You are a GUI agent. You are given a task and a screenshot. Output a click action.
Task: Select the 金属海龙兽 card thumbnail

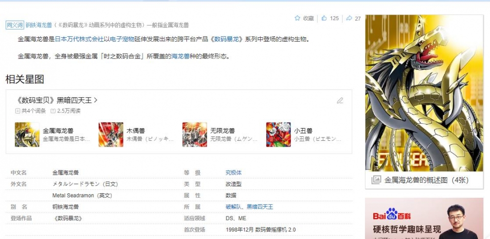point(27,134)
